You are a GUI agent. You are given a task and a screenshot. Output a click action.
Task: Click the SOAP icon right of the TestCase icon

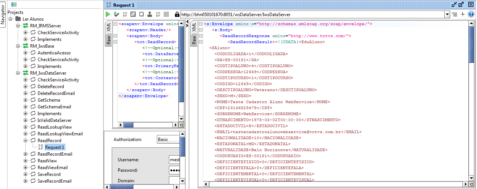125,14
